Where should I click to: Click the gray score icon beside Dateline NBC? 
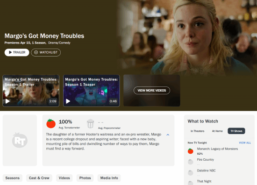pos(191,172)
